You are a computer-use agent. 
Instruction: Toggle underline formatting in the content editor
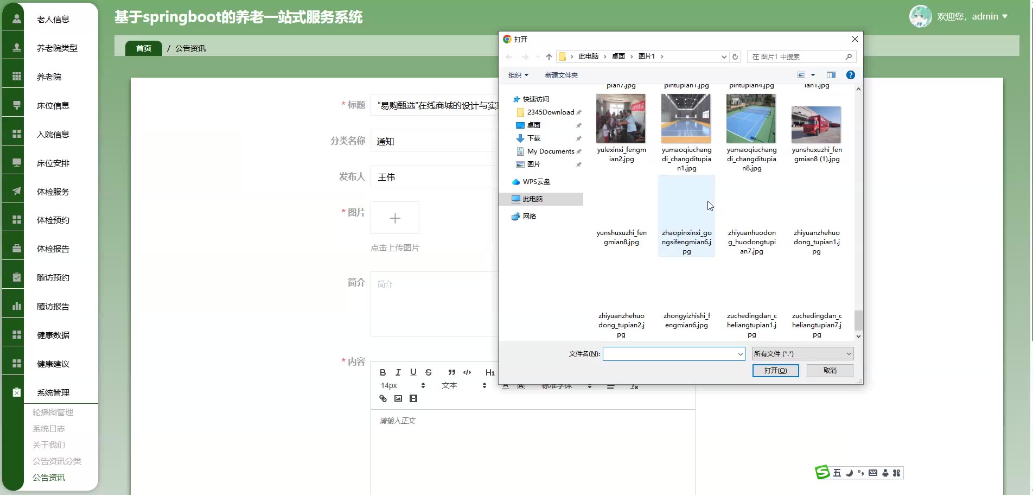click(x=413, y=372)
